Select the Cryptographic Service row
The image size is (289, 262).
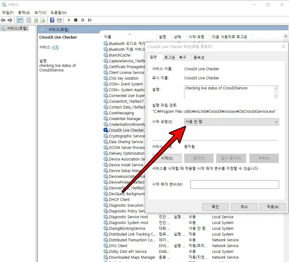(124, 136)
